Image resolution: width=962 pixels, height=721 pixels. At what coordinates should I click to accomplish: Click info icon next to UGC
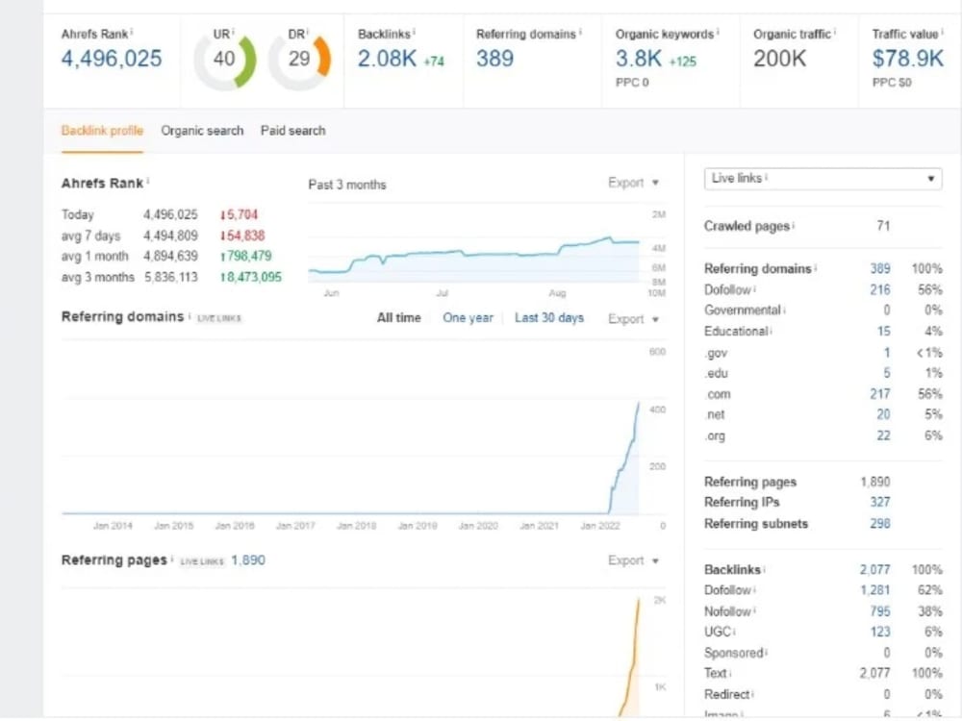[x=734, y=631]
